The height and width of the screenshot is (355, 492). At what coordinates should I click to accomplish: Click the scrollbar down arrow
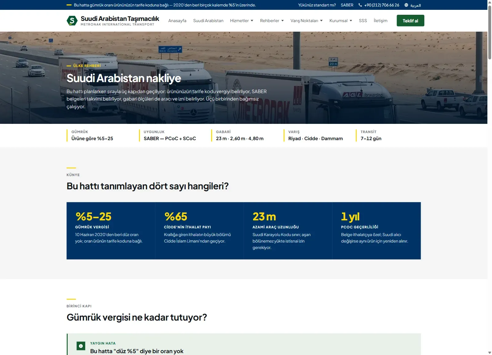click(x=490, y=353)
